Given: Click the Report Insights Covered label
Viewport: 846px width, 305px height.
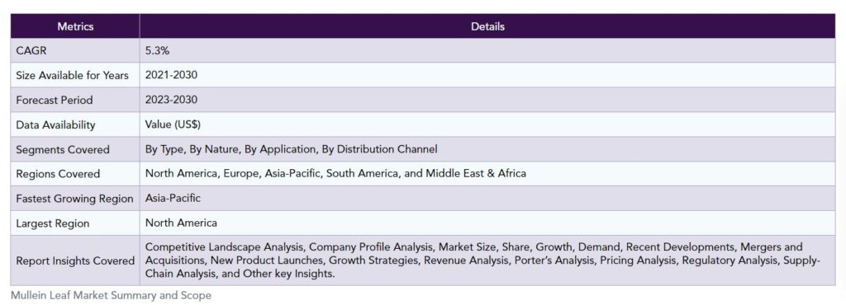Looking at the screenshot, I should [75, 260].
